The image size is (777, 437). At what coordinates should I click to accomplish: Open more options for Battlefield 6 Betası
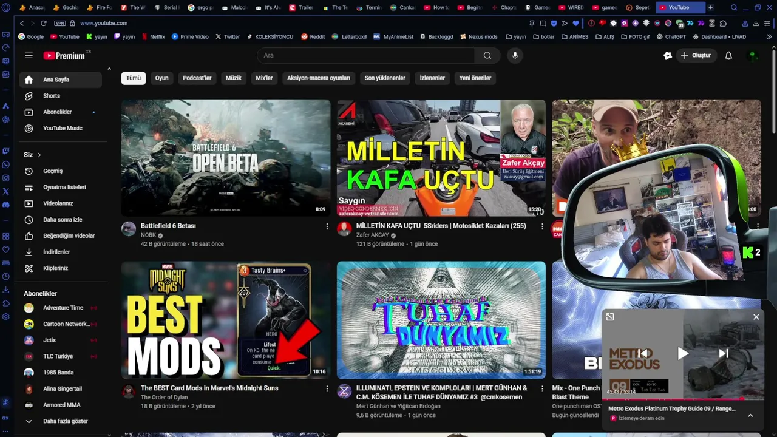pyautogui.click(x=327, y=226)
